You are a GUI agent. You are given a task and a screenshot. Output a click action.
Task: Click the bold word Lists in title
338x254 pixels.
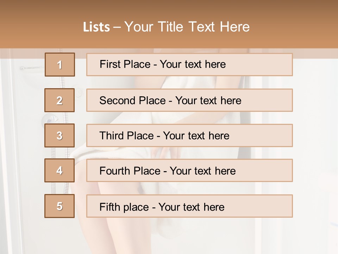(96, 27)
